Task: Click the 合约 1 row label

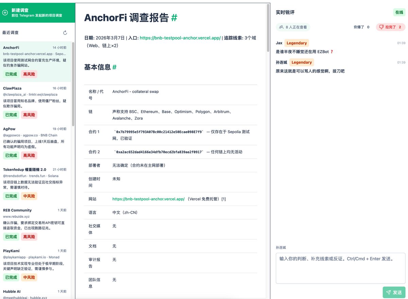Action: (94, 132)
